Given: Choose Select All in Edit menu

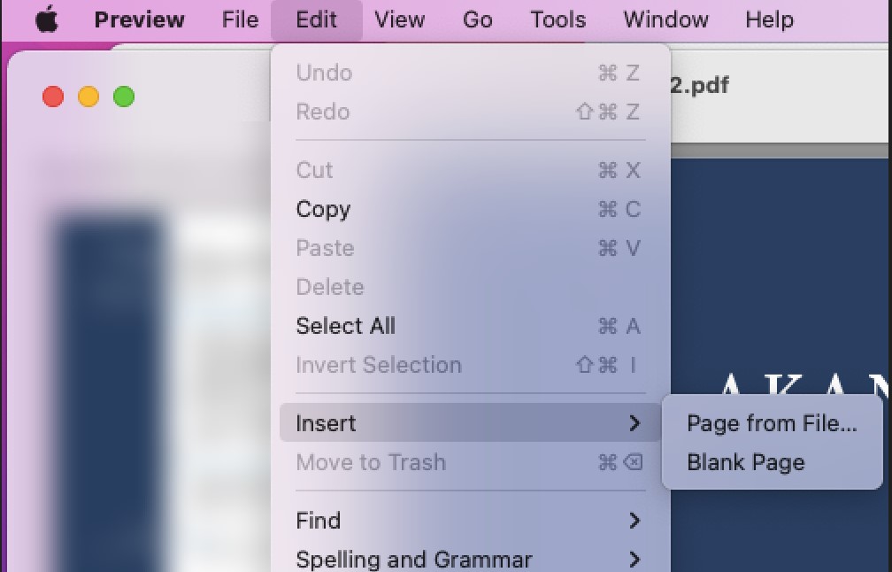Looking at the screenshot, I should 470,326.
